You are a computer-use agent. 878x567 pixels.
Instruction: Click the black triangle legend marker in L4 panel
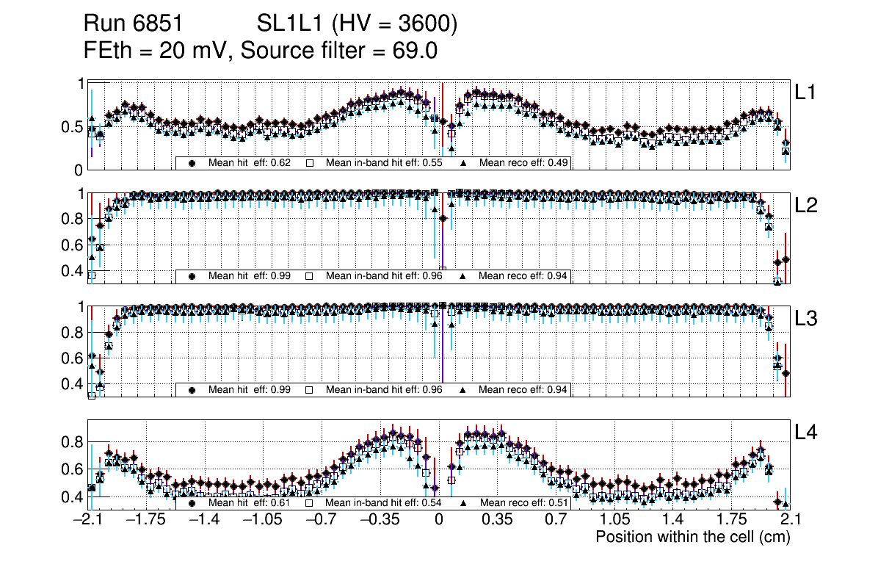[x=465, y=503]
